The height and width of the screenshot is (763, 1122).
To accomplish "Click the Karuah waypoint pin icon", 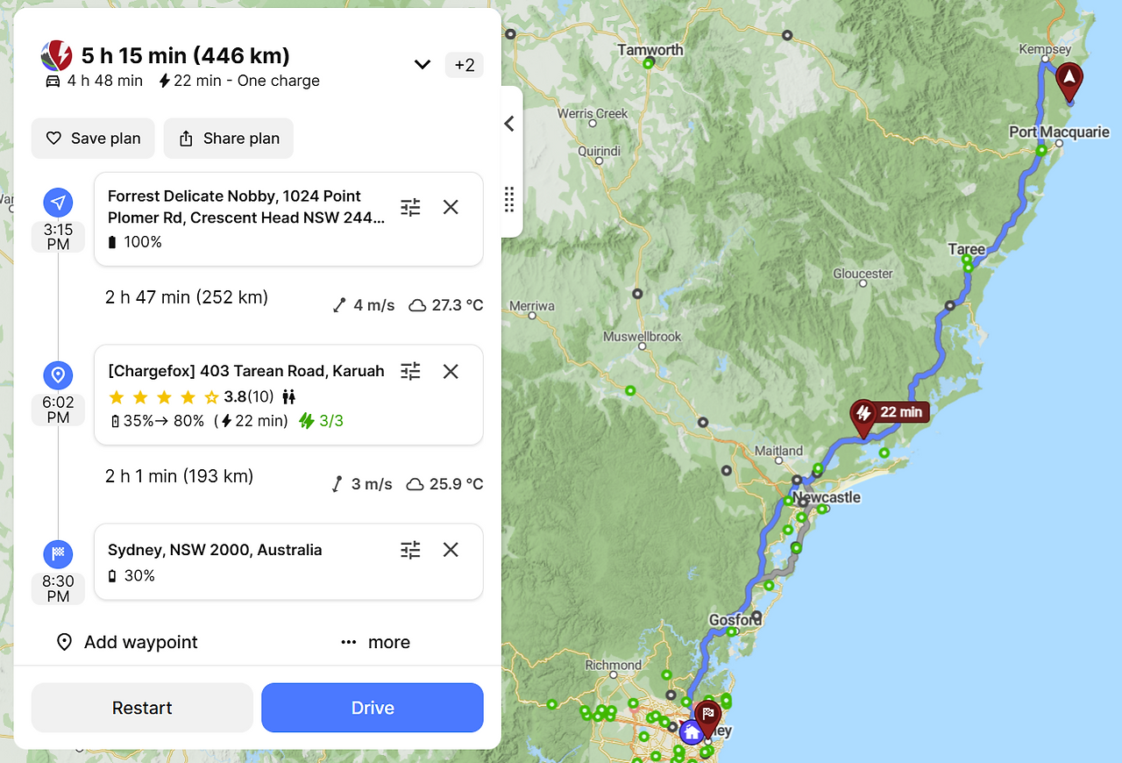I will point(58,376).
